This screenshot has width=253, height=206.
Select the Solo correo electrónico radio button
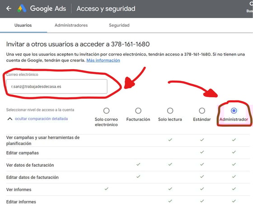point(106,111)
